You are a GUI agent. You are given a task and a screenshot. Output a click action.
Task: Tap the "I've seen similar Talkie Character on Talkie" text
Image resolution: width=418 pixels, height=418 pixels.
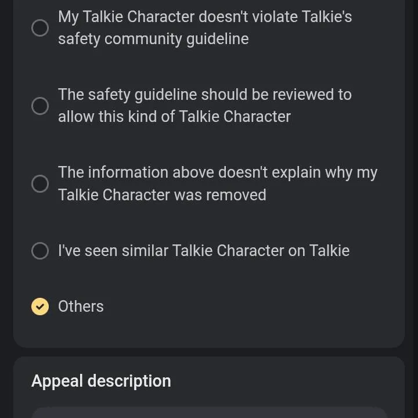(x=204, y=251)
